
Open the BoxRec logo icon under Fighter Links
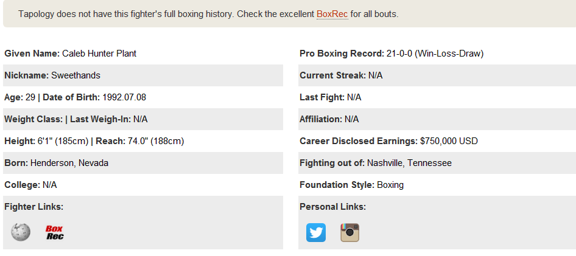pos(54,232)
